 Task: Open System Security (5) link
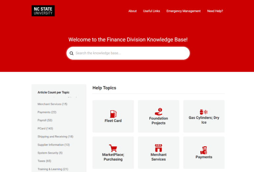(x=50, y=153)
